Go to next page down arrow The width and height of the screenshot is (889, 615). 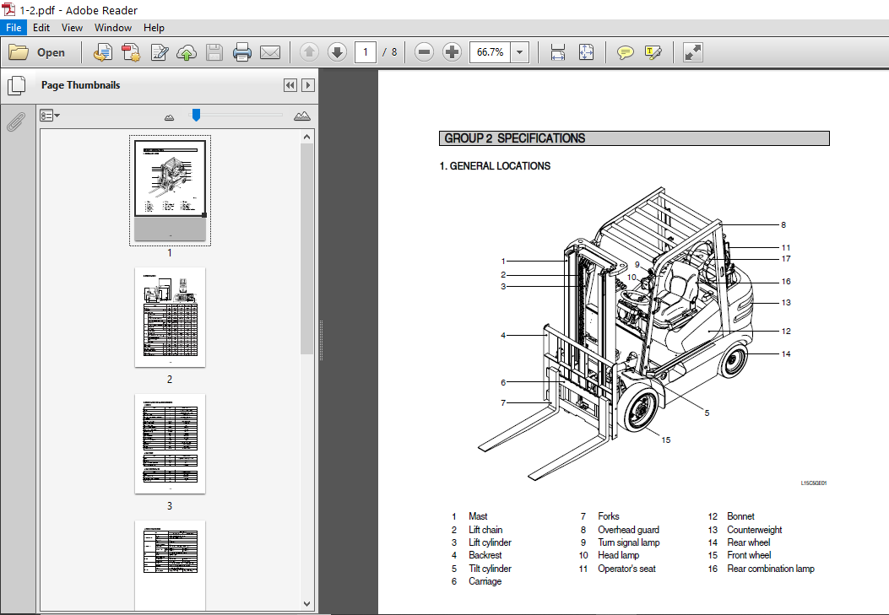click(337, 52)
